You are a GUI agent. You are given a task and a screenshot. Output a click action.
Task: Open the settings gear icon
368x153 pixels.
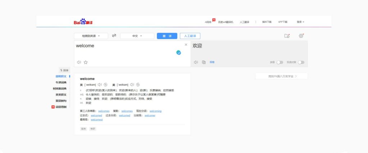tap(301, 36)
